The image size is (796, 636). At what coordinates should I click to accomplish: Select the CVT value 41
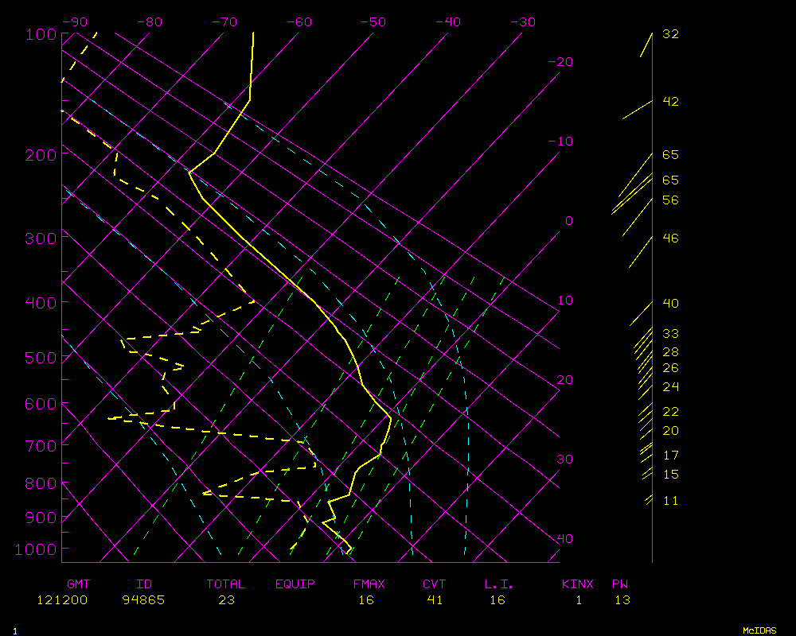[x=435, y=600]
